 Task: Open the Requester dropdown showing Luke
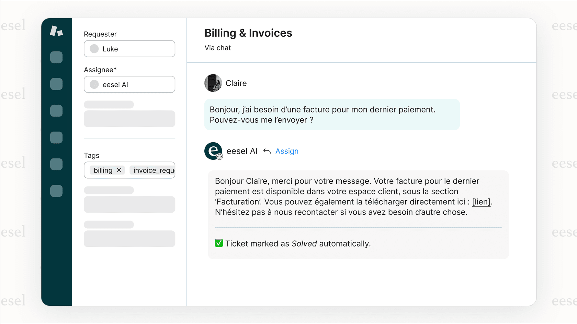(129, 49)
